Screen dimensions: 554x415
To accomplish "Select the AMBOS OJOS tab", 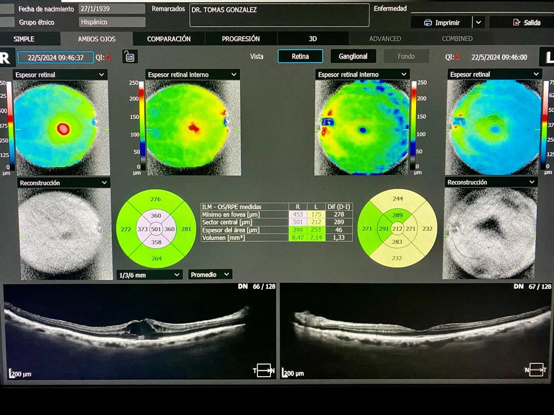I will (97, 39).
